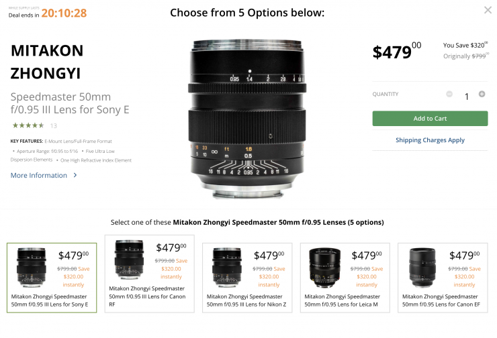Viewport: 497px width, 338px height.
Task: Decrease quantity with the minus icon
Action: tap(449, 95)
